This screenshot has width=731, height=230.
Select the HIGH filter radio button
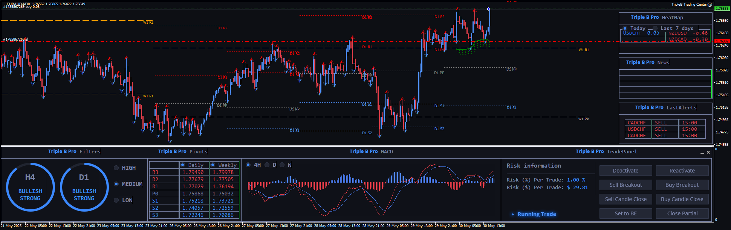tap(116, 168)
